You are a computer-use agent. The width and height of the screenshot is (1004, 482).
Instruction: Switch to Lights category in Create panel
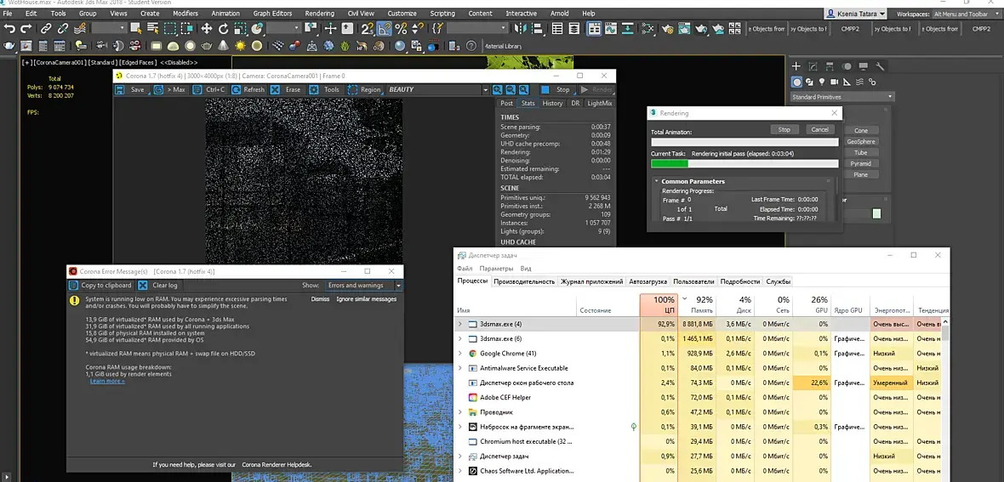822,82
